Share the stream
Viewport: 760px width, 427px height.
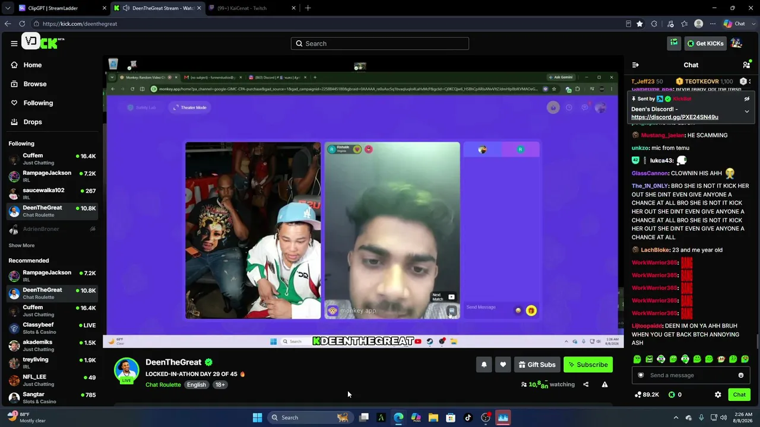click(585, 384)
